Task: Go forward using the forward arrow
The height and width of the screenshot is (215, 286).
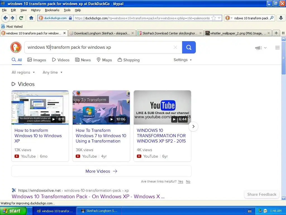Action: (x=13, y=18)
